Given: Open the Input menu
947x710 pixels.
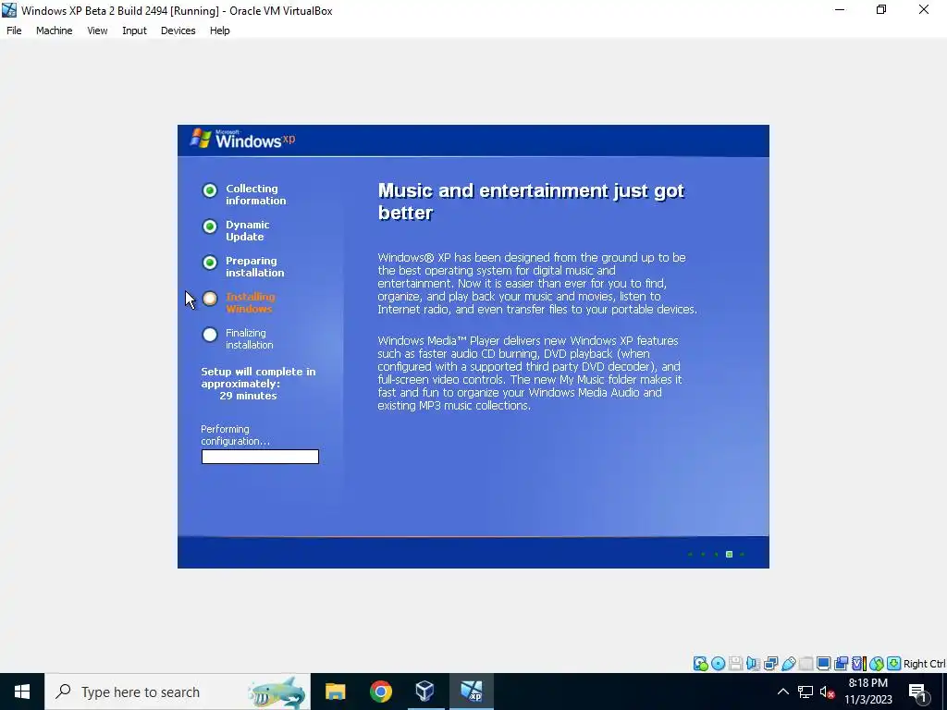Looking at the screenshot, I should 134,31.
